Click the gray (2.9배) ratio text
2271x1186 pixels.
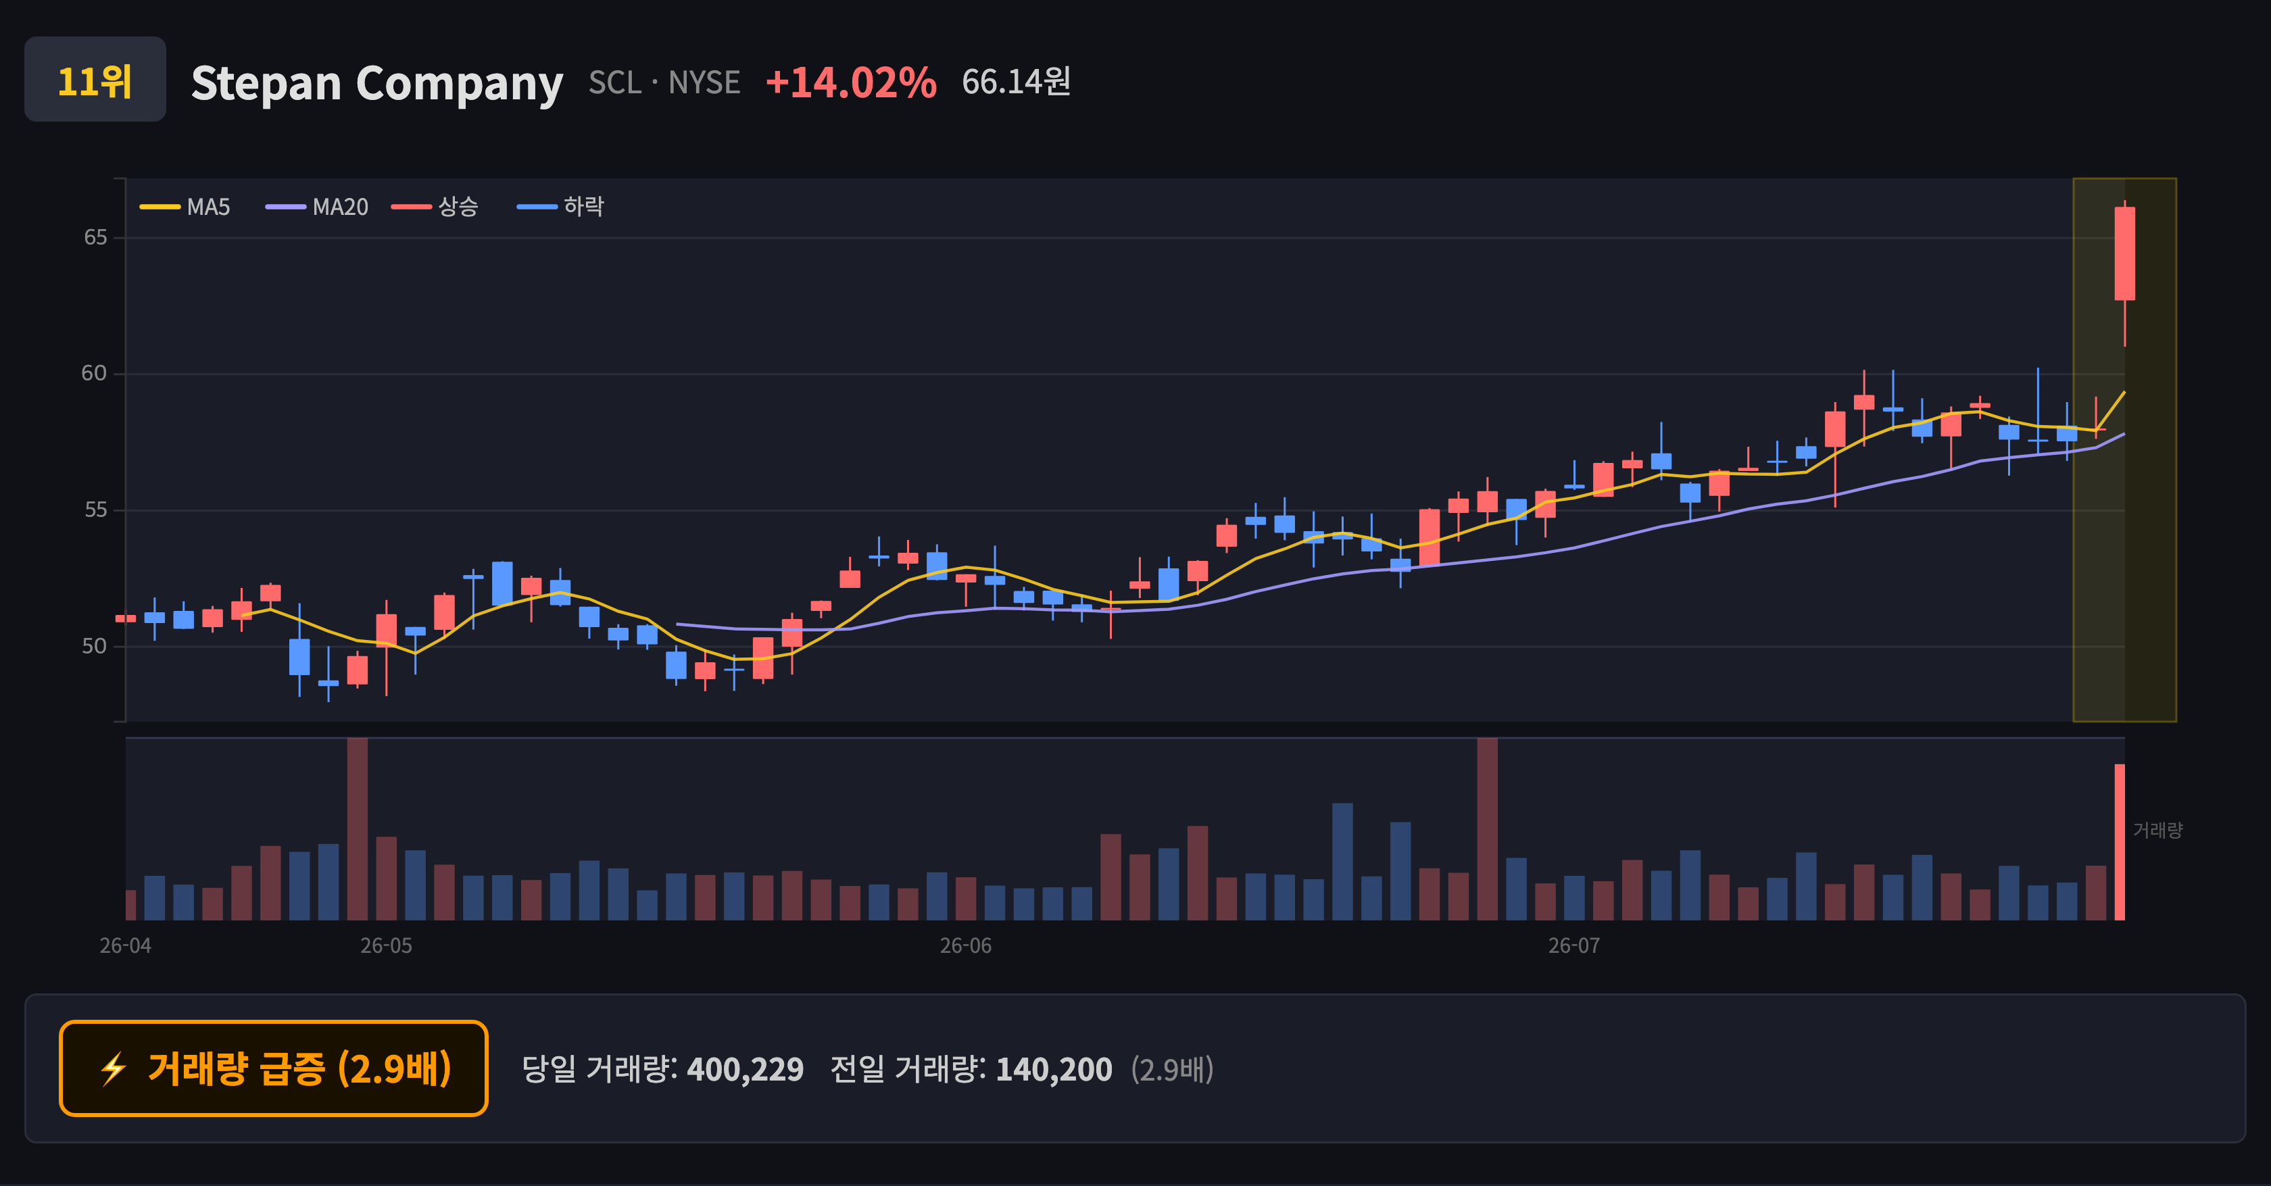tap(1173, 1070)
